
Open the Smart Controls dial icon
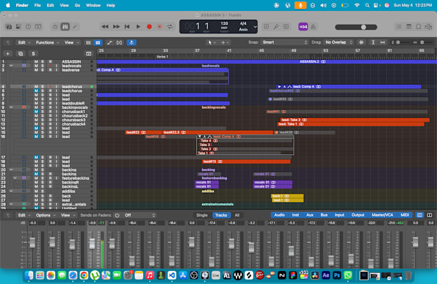pyautogui.click(x=55, y=27)
